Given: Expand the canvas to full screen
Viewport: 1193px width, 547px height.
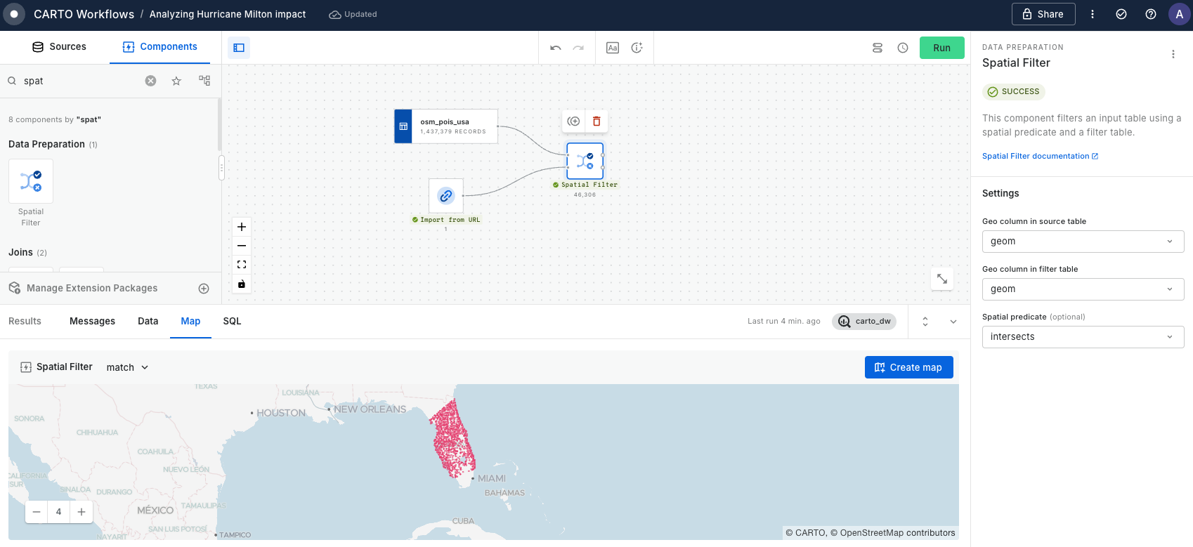Looking at the screenshot, I should pos(942,279).
